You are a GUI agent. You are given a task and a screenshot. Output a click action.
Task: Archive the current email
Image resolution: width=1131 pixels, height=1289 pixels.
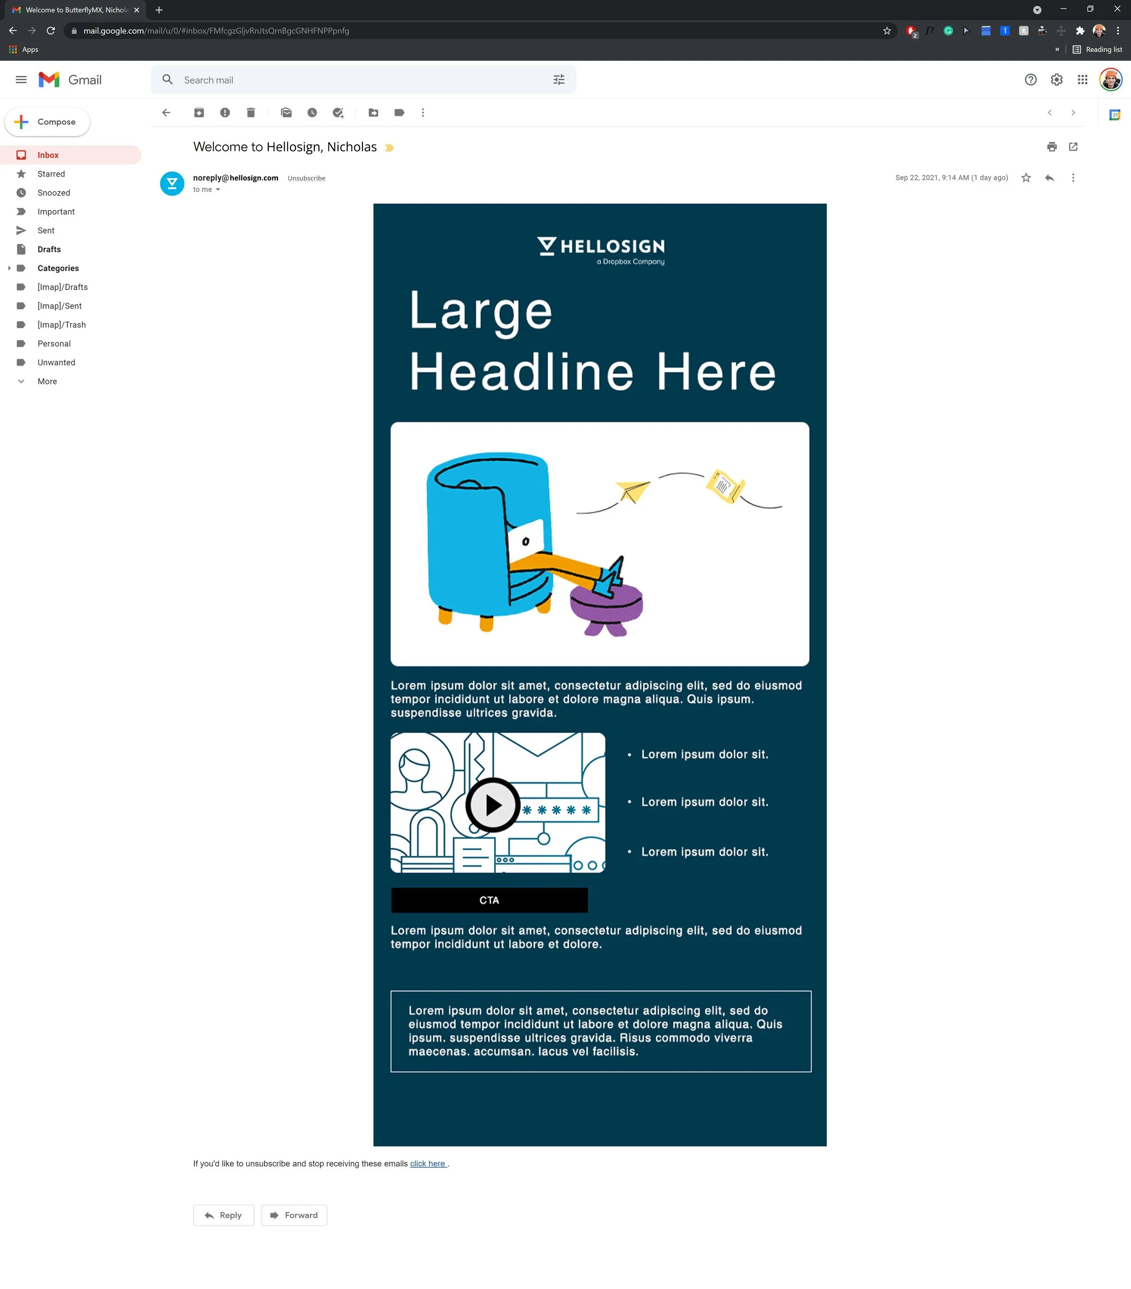[x=199, y=112]
